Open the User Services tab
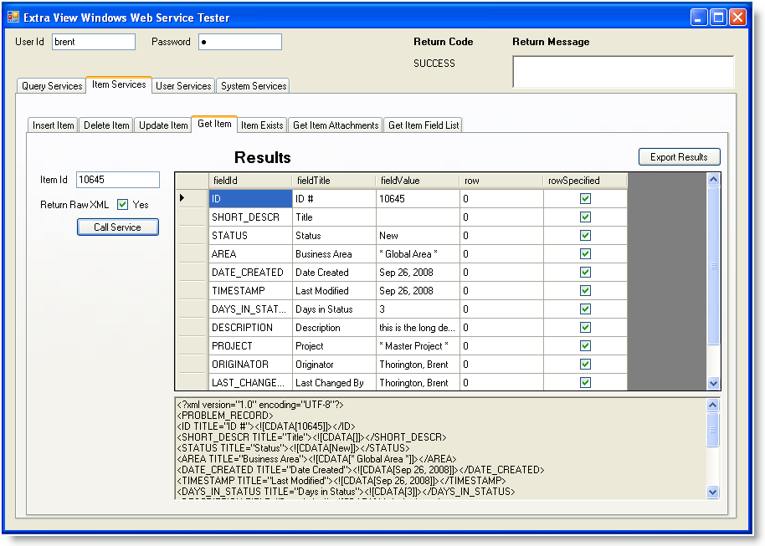 183,86
